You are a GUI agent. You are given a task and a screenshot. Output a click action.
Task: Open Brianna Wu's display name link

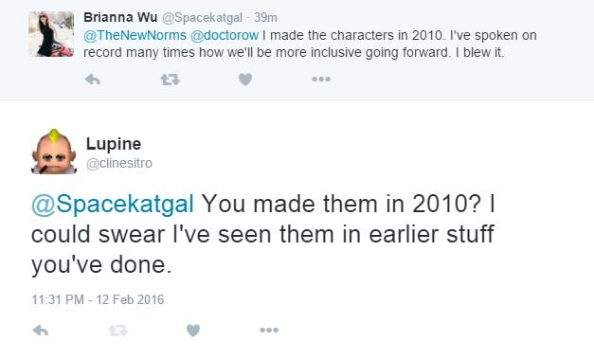120,17
